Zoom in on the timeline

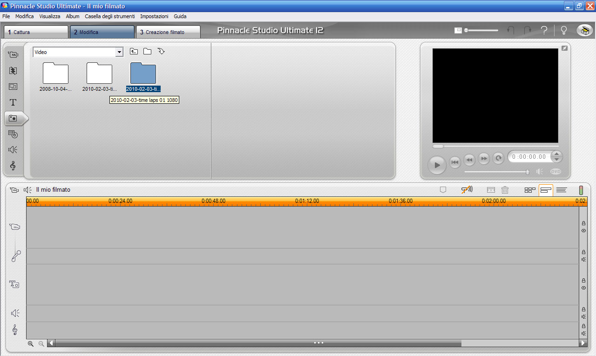[31, 343]
